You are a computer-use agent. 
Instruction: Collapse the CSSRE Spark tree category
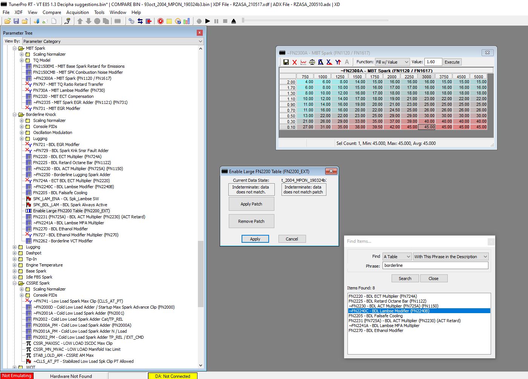click(x=15, y=283)
